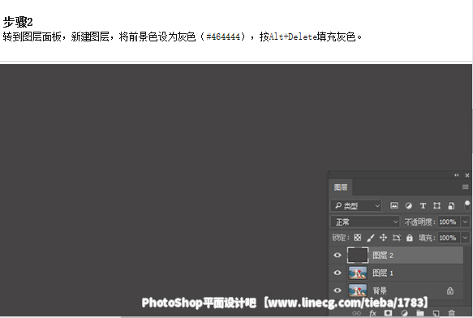Open the 正常 blend mode dropdown
The image size is (473, 318).
pos(365,222)
